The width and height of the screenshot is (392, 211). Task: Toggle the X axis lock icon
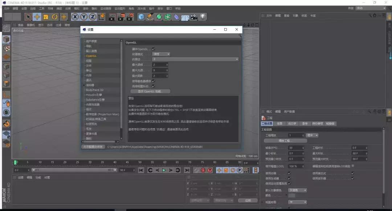75,17
